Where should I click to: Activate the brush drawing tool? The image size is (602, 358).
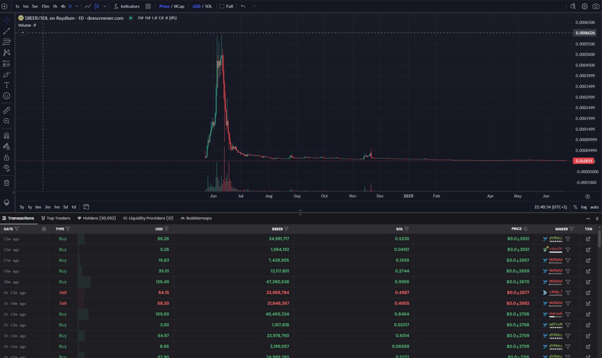(x=7, y=74)
